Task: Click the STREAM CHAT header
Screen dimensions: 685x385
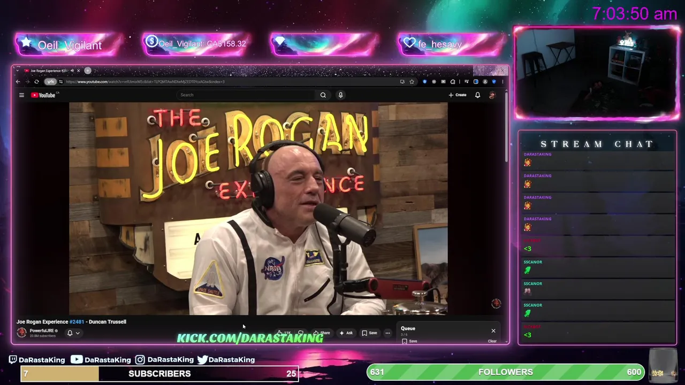Action: pyautogui.click(x=597, y=144)
